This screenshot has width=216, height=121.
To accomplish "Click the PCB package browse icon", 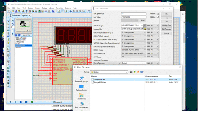I will 145,26.
